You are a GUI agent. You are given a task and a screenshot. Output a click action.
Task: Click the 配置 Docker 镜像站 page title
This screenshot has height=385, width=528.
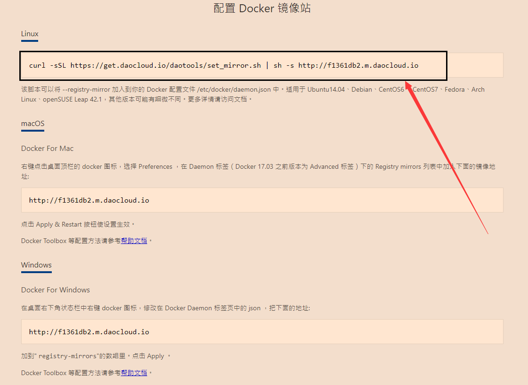pyautogui.click(x=262, y=8)
